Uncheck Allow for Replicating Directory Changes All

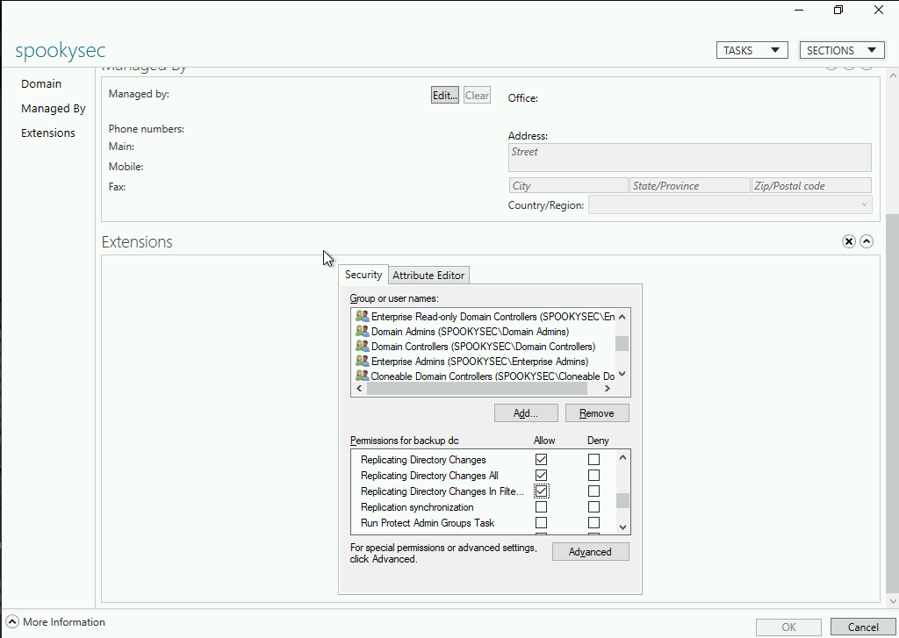coord(541,476)
